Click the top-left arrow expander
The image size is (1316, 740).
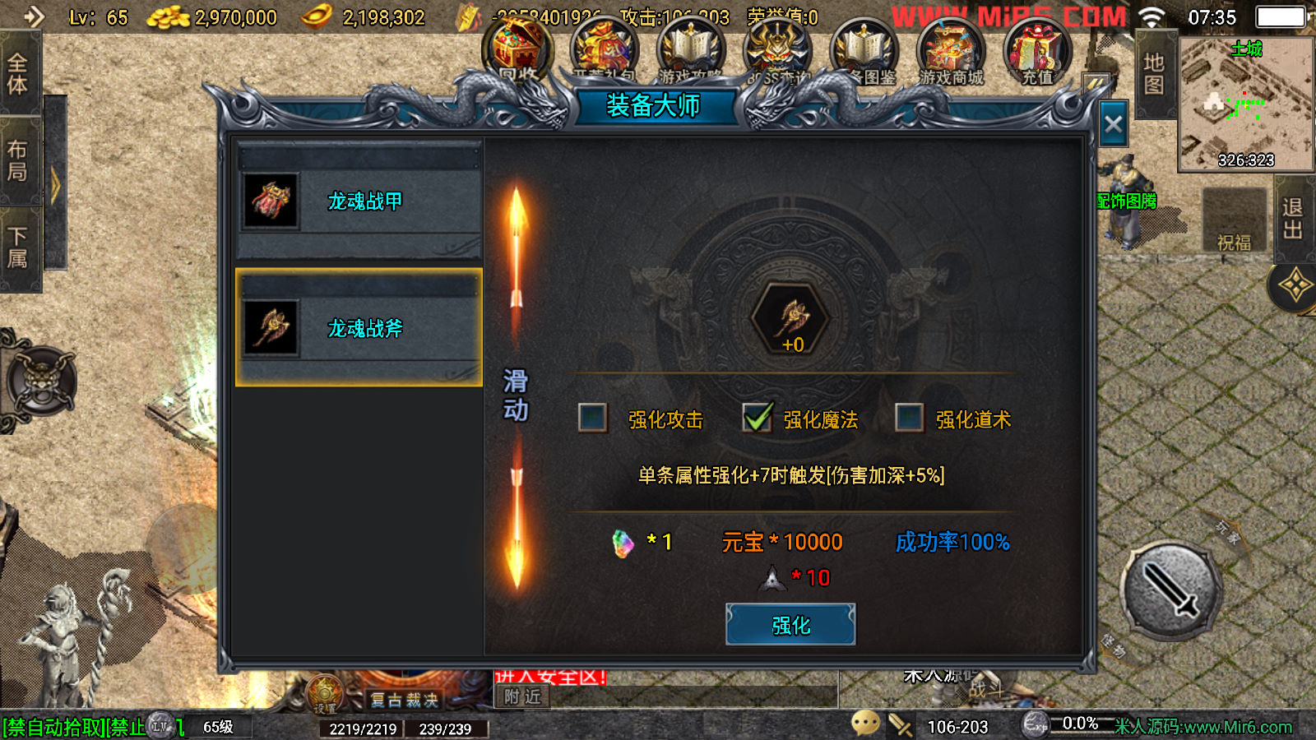click(34, 16)
